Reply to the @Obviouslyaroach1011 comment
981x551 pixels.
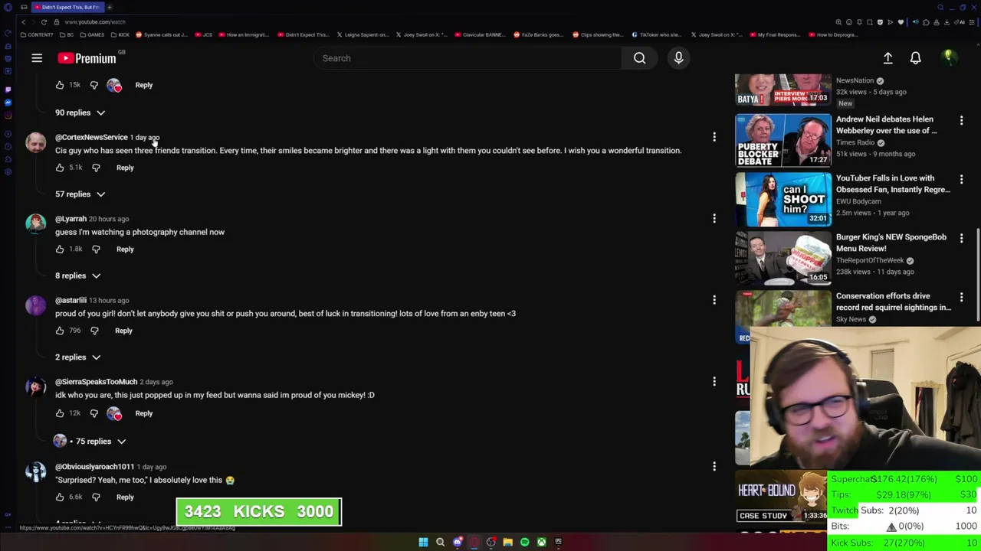pos(125,497)
